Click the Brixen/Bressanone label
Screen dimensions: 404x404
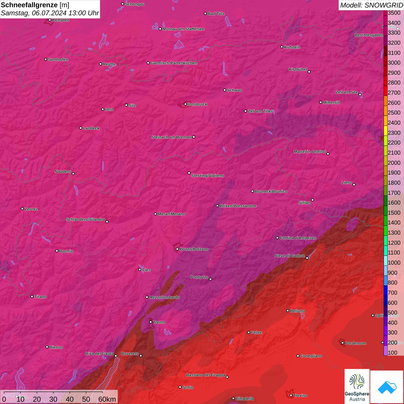pos(238,206)
